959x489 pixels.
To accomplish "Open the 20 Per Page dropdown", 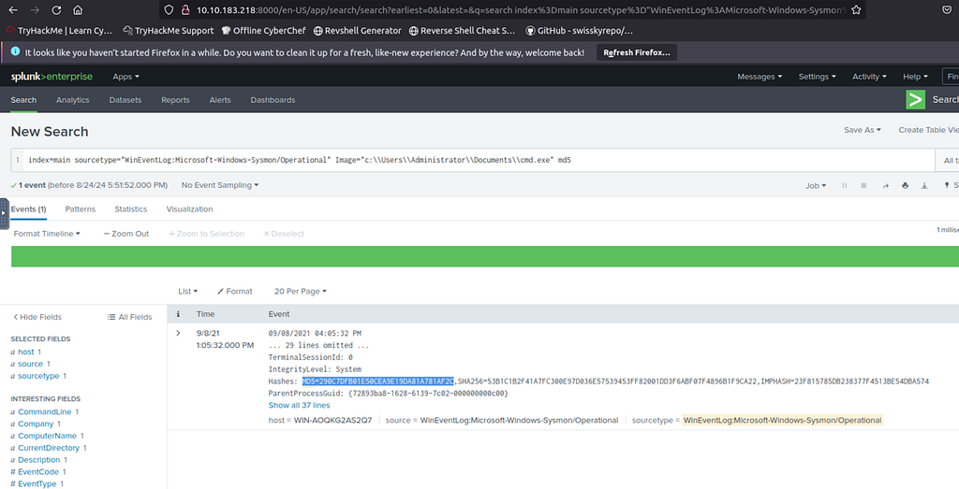I will [x=301, y=291].
